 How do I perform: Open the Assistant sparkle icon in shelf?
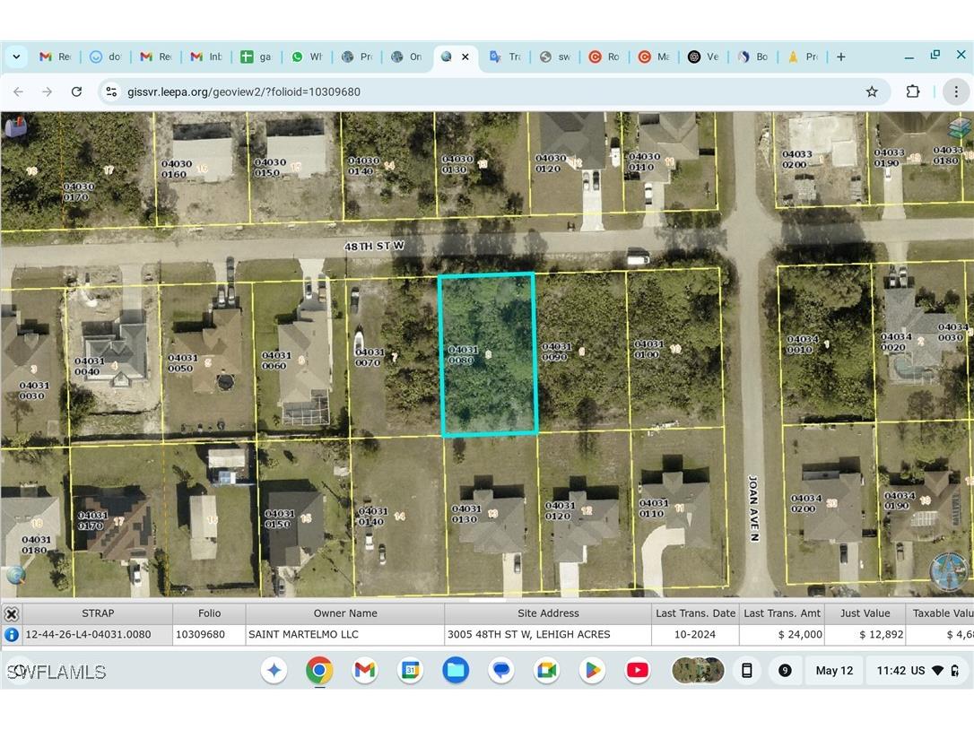274,670
